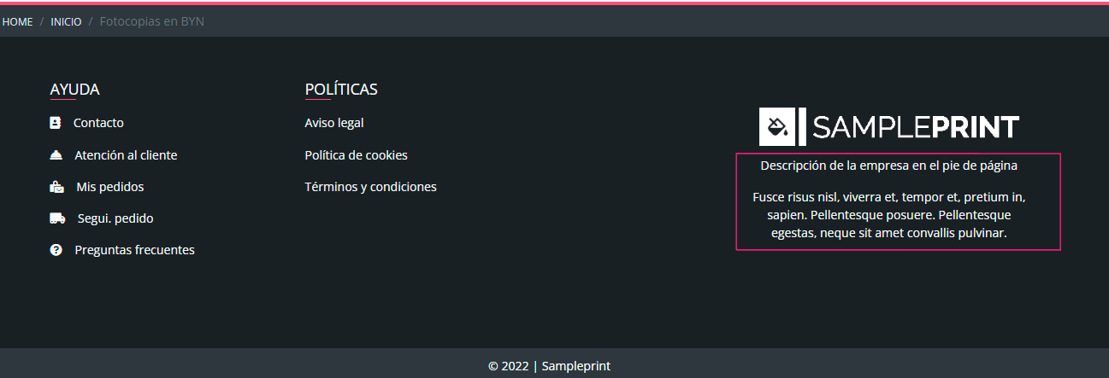Select Fotocopias en BYN breadcrumb item
This screenshot has height=378, width=1109.
152,21
